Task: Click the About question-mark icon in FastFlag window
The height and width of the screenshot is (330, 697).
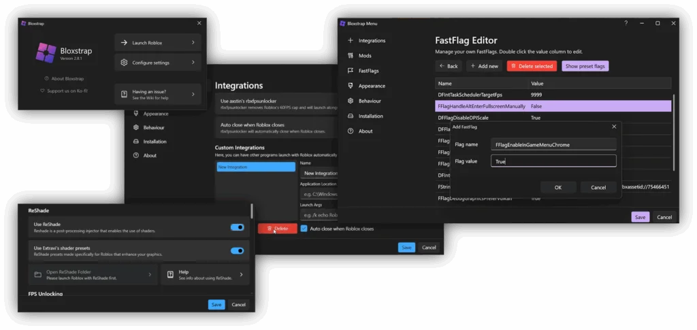Action: (x=351, y=131)
